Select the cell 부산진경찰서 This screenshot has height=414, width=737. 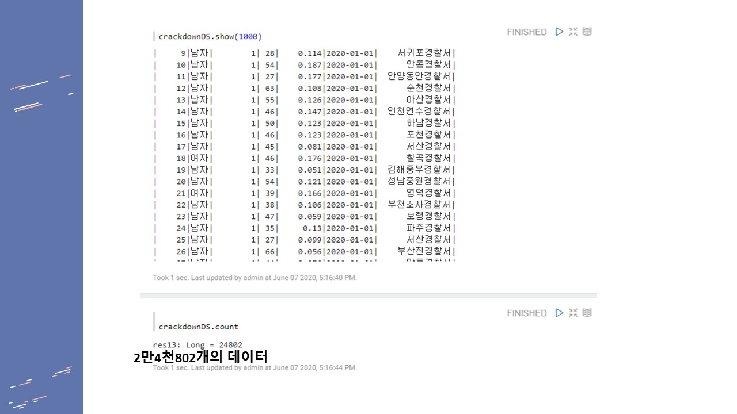424,251
